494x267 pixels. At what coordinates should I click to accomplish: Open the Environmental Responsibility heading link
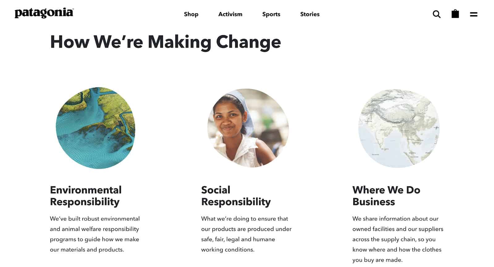[86, 196]
